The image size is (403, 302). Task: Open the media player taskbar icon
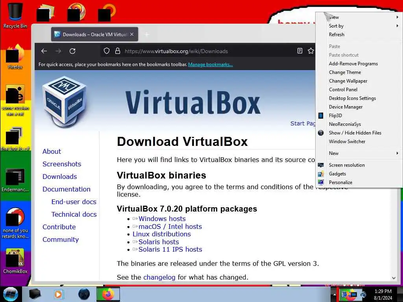58,294
